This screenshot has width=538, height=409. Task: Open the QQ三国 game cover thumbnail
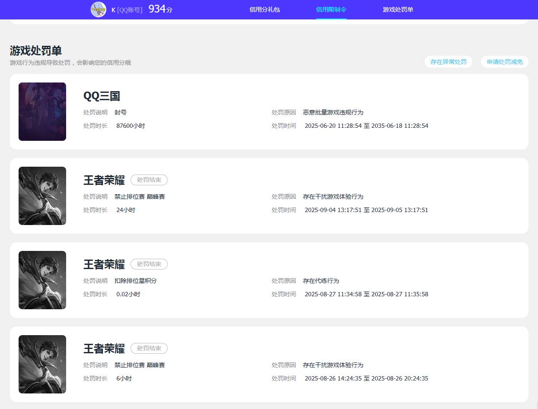42,111
